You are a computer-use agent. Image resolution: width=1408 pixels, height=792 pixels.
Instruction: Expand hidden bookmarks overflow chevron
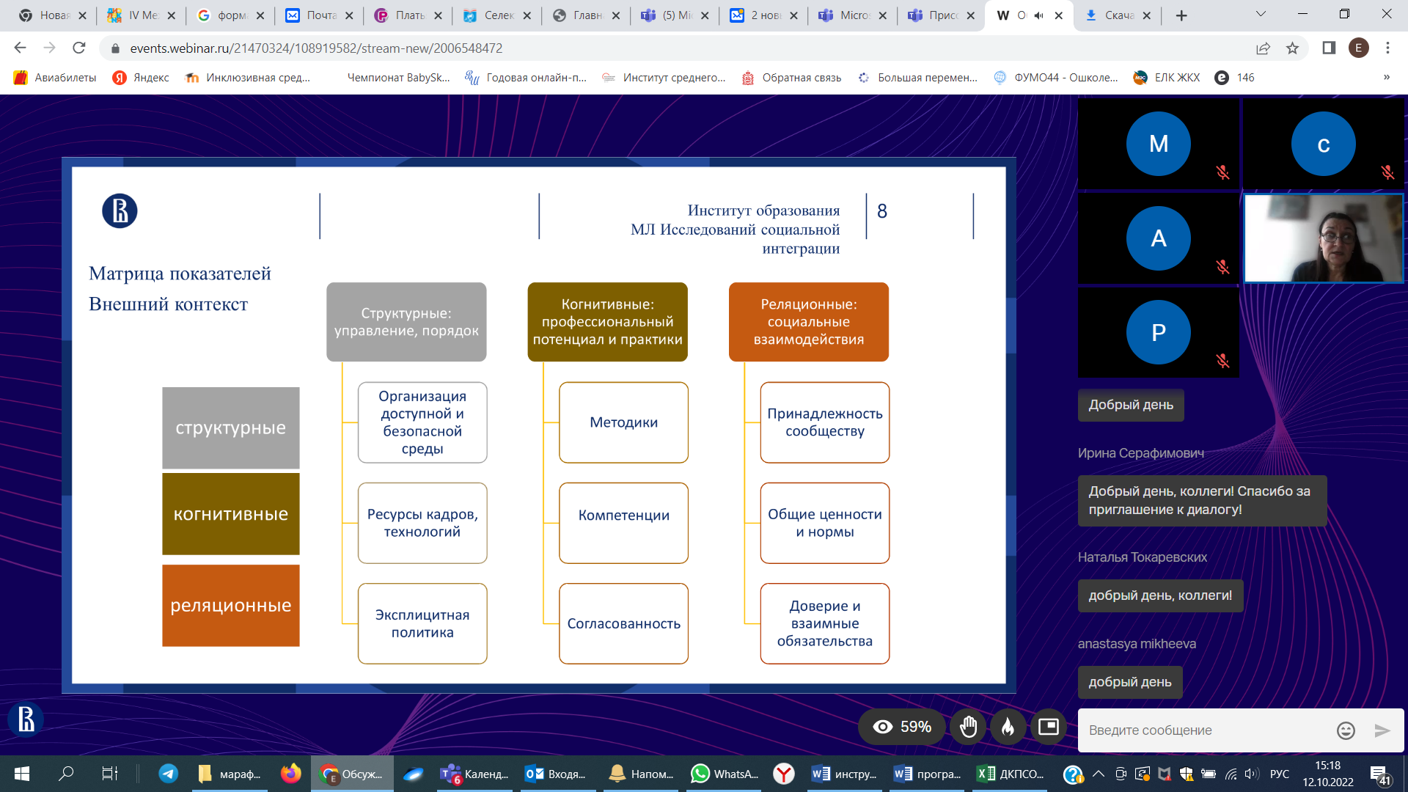[x=1386, y=78]
